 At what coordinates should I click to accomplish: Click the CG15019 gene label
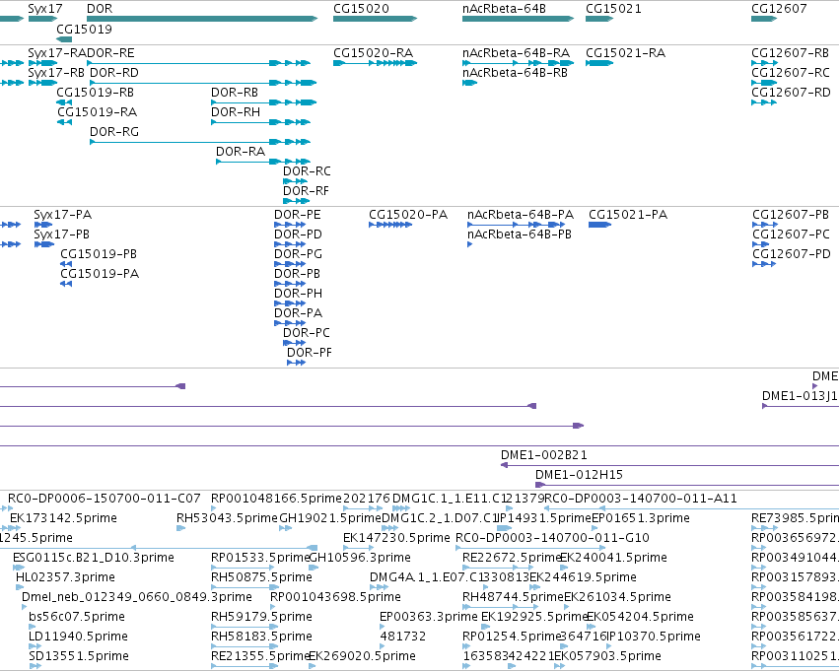[84, 29]
